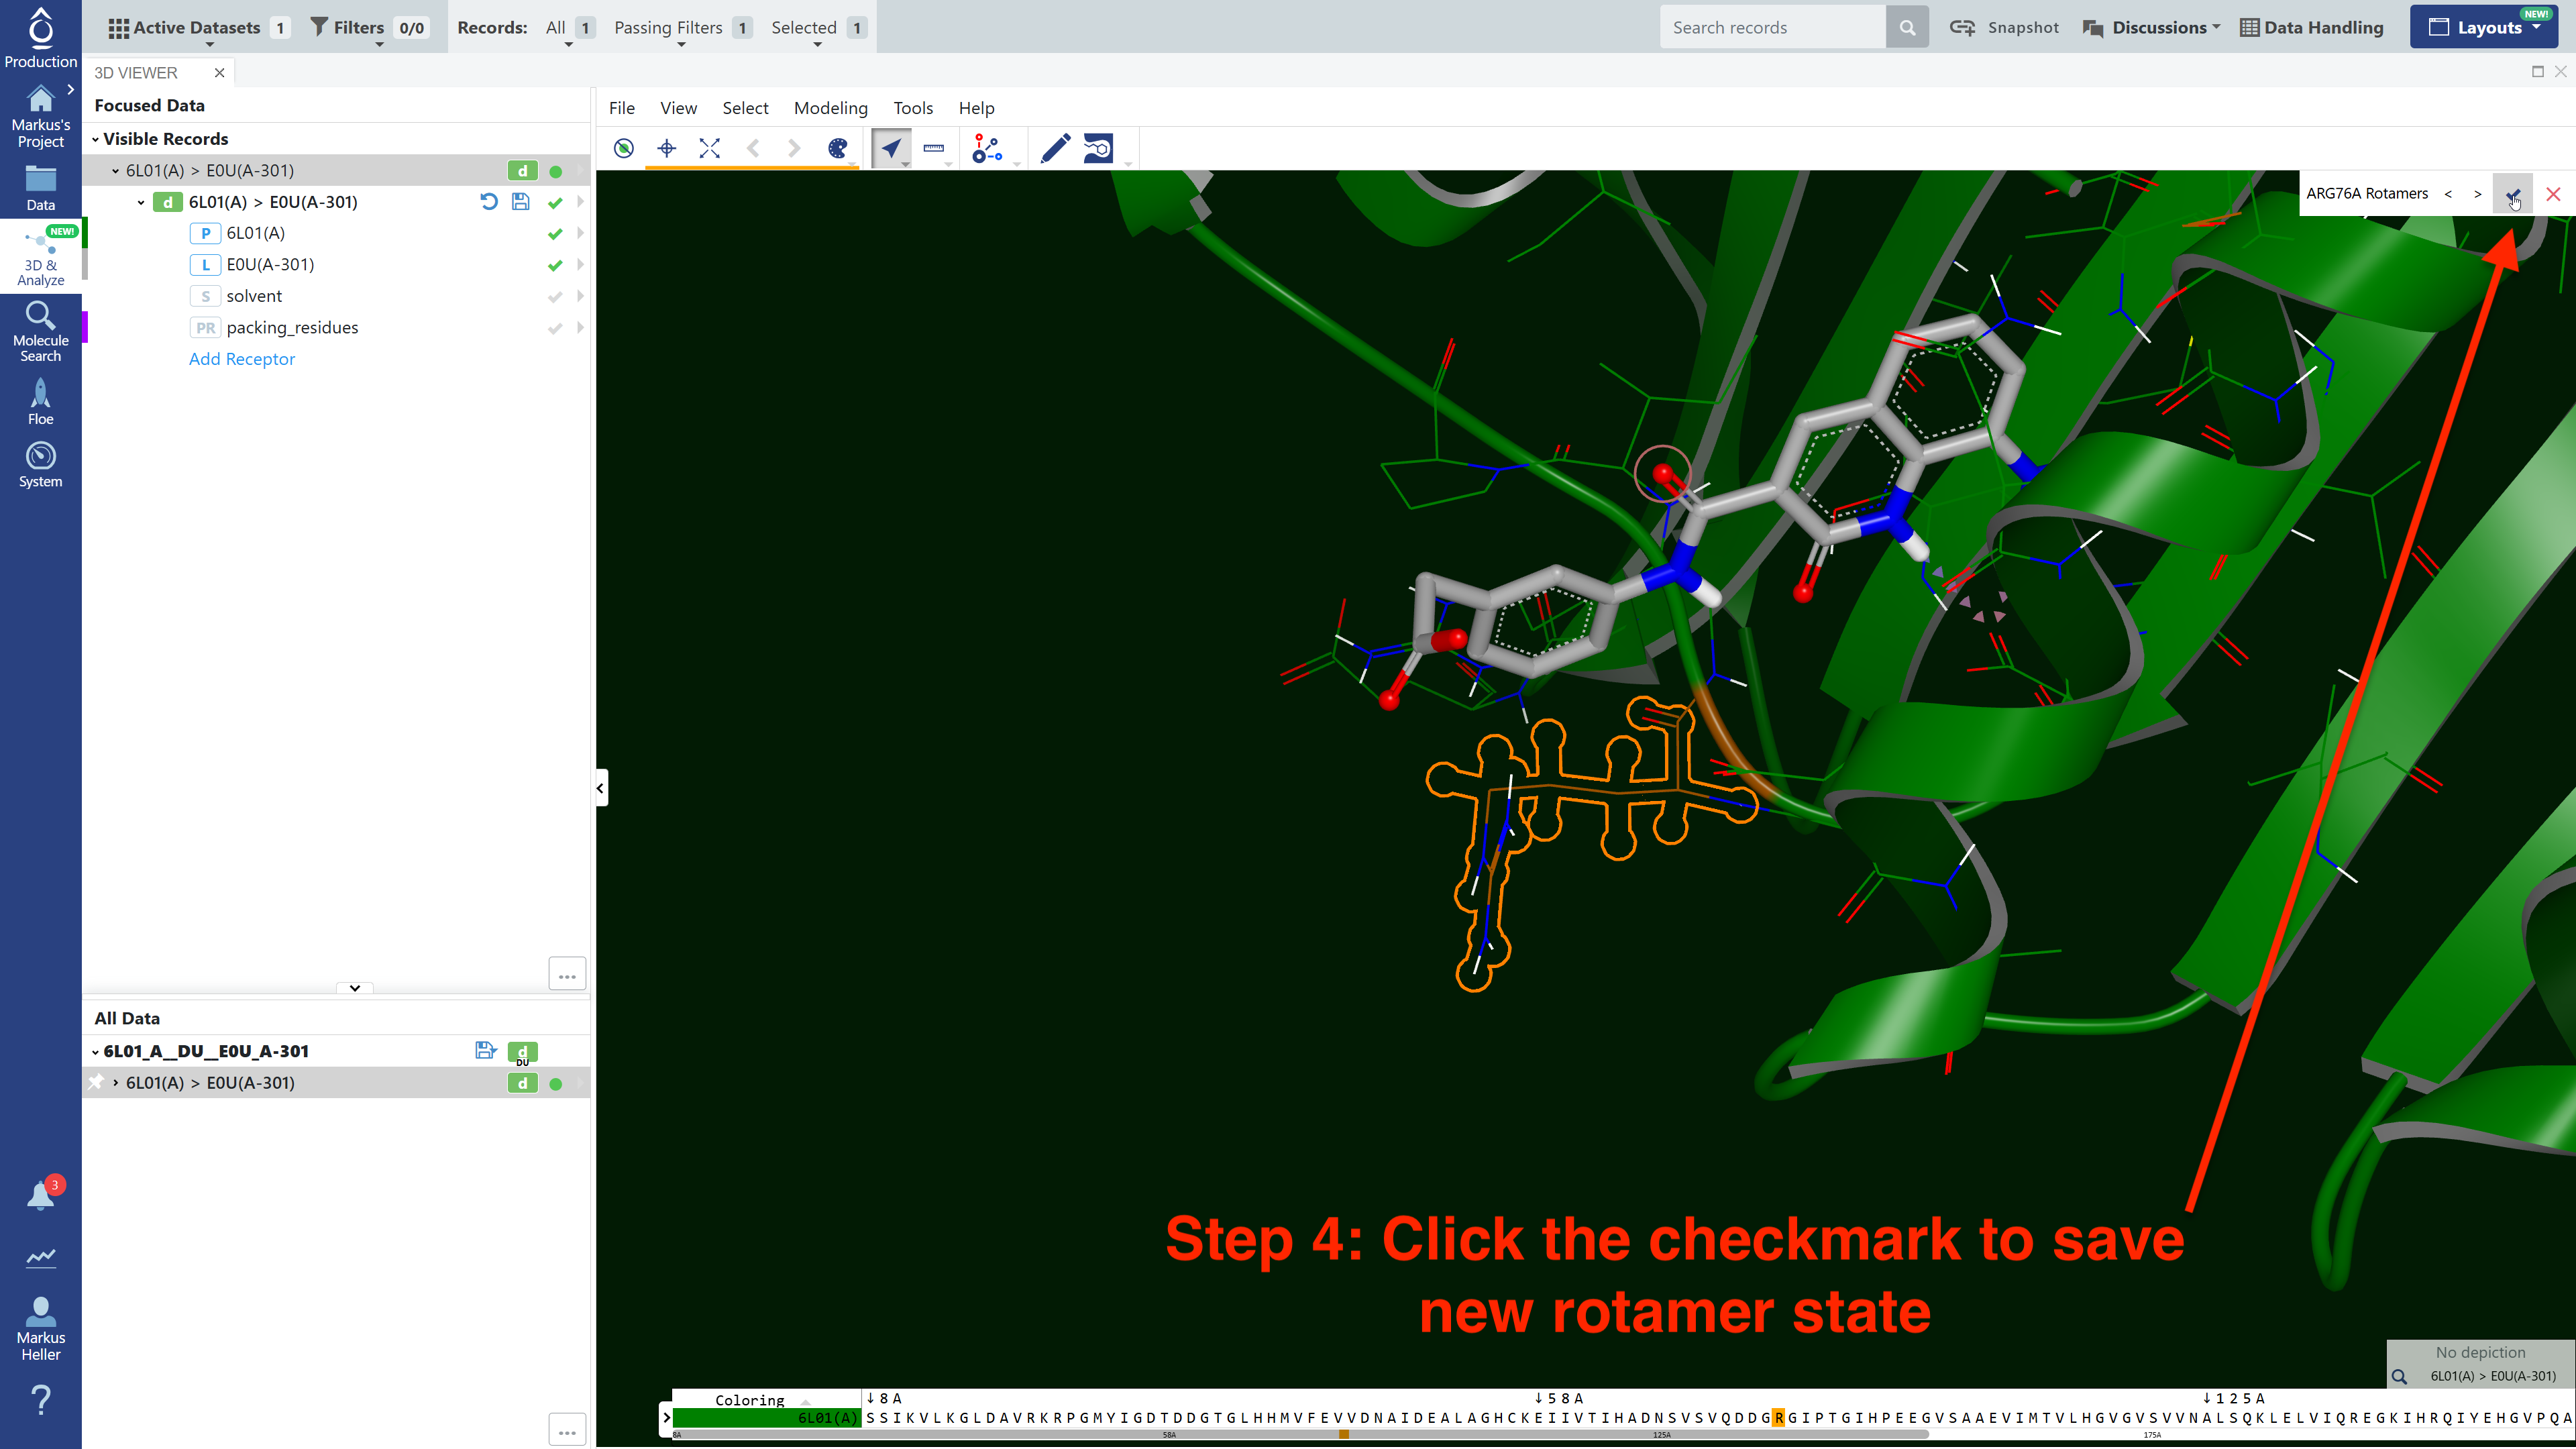Click the magnifier icon in depiction panel

pos(2399,1377)
